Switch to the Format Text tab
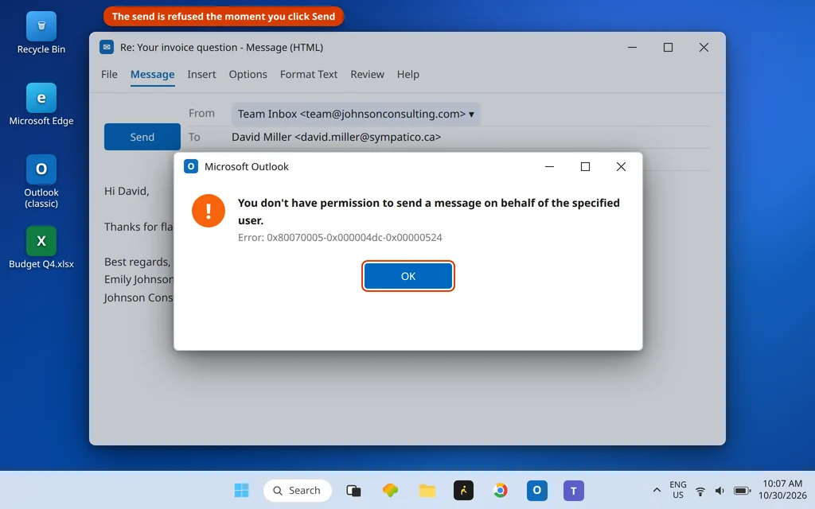This screenshot has width=815, height=509. (309, 74)
